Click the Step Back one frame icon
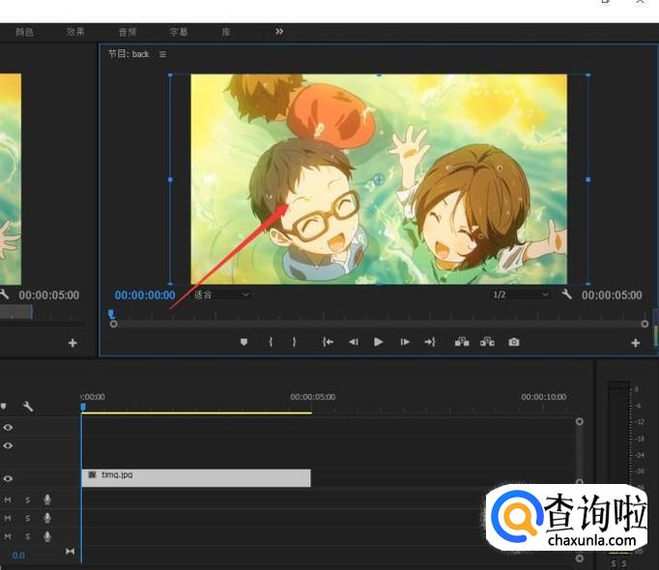Image resolution: width=659 pixels, height=570 pixels. tap(353, 342)
